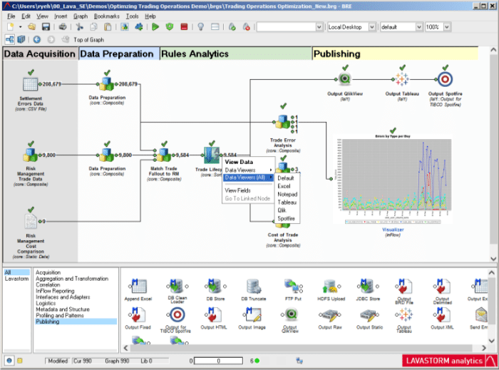499x370 pixels.
Task: Click the back navigation arrow icon
Action: pos(36,40)
